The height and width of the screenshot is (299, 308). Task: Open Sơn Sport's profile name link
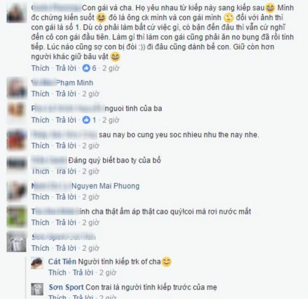tap(66, 287)
